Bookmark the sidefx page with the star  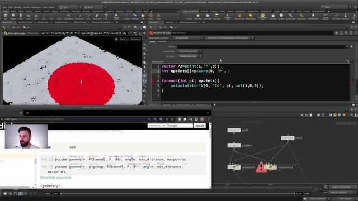(172, 119)
